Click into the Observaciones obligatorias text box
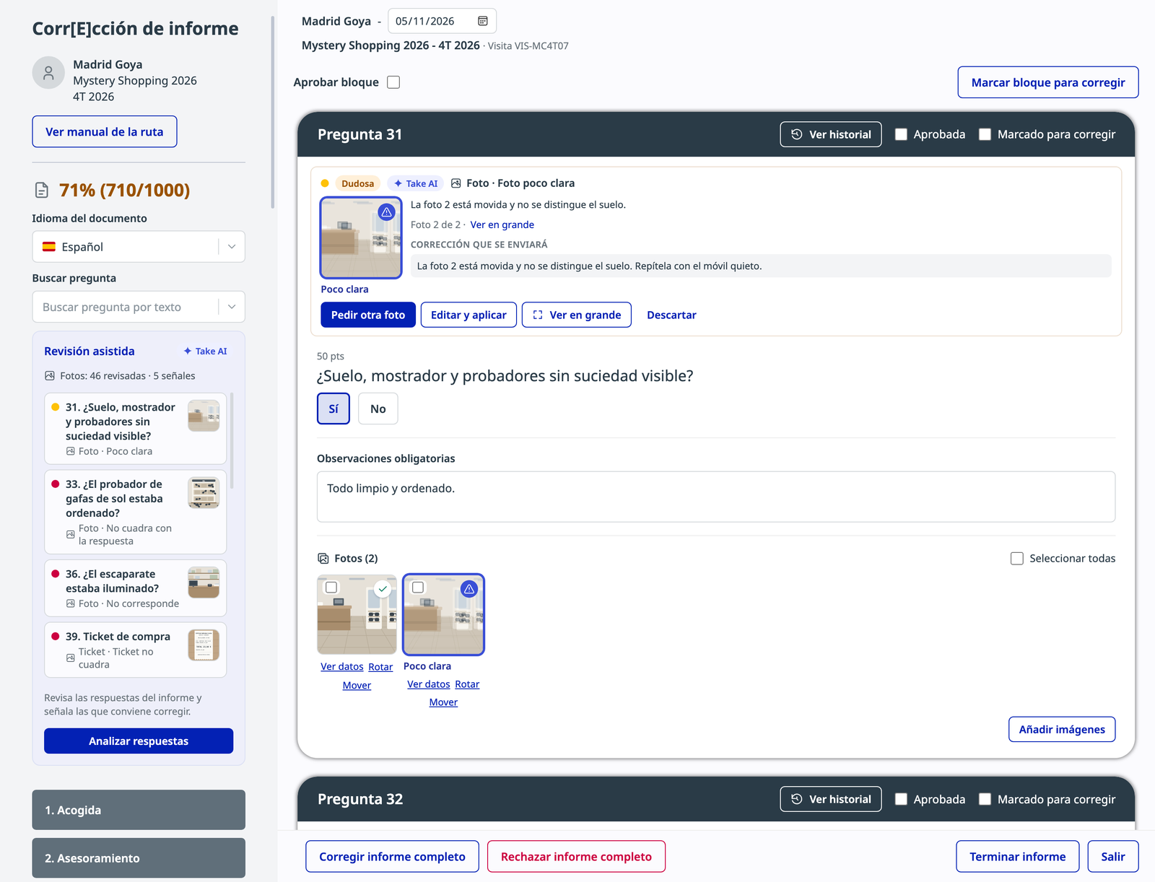Screen dimensions: 1155x882 point(716,497)
